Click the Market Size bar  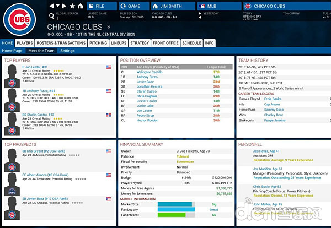coord(176,204)
